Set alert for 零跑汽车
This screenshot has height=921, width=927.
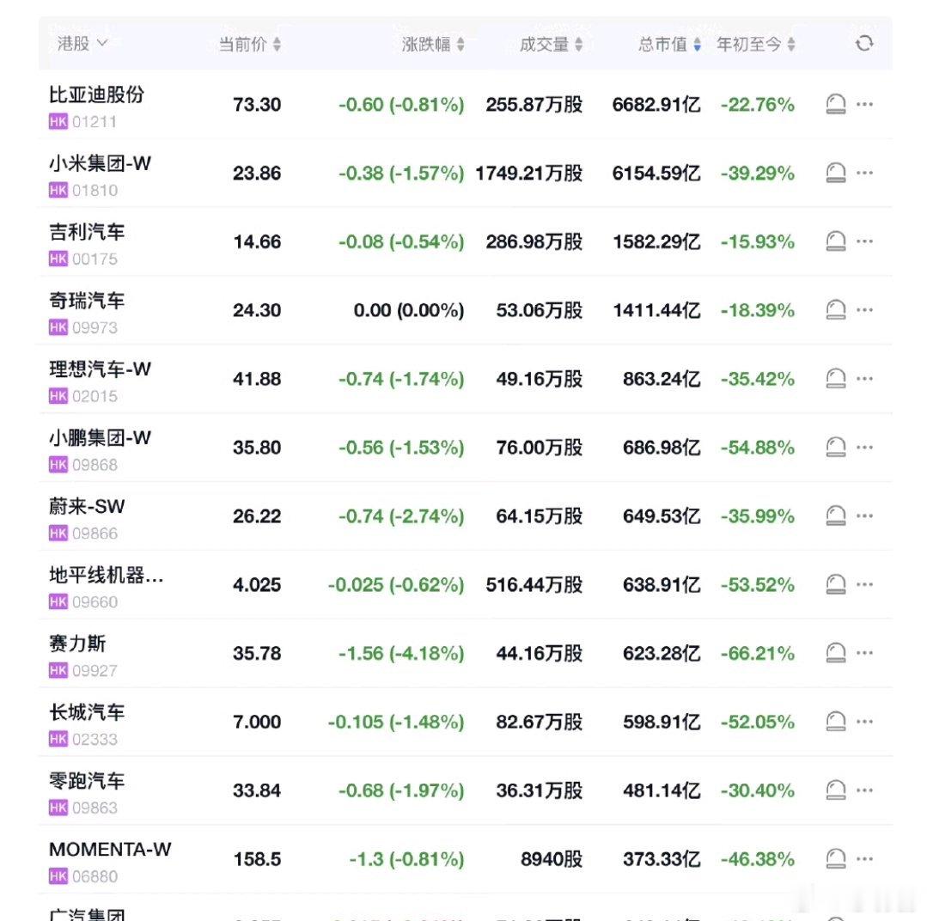tap(835, 790)
